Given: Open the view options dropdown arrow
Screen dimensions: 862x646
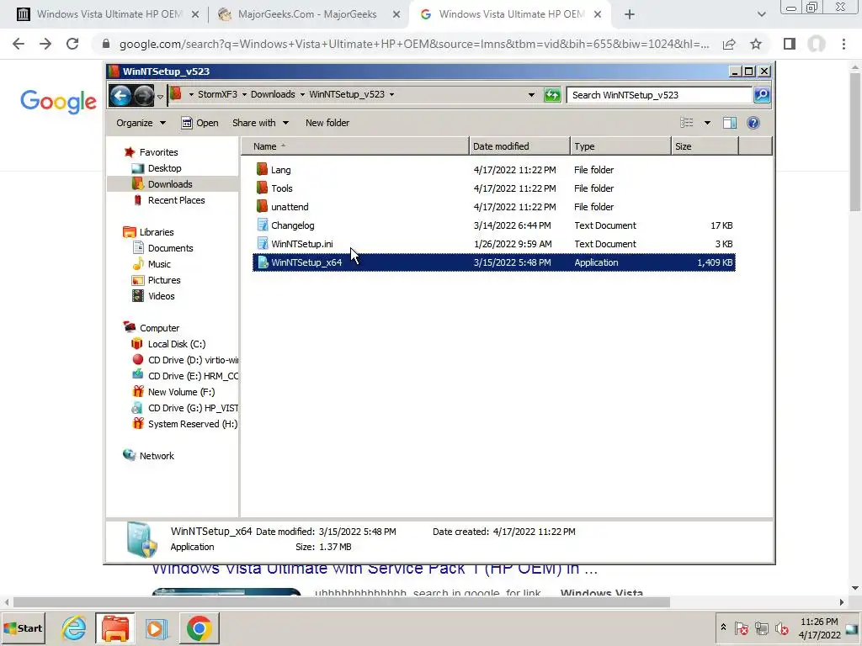Looking at the screenshot, I should pos(707,123).
